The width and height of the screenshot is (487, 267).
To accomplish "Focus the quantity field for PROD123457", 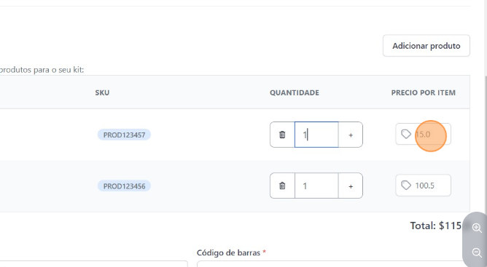I will pyautogui.click(x=316, y=135).
